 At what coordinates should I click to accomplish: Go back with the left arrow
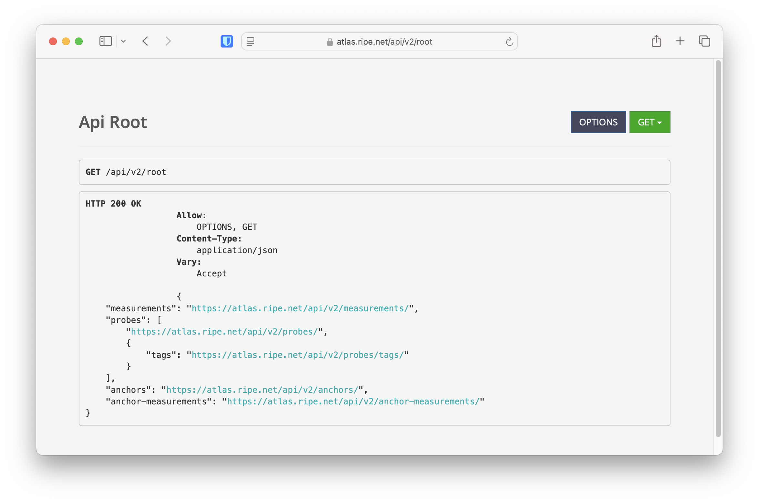145,41
